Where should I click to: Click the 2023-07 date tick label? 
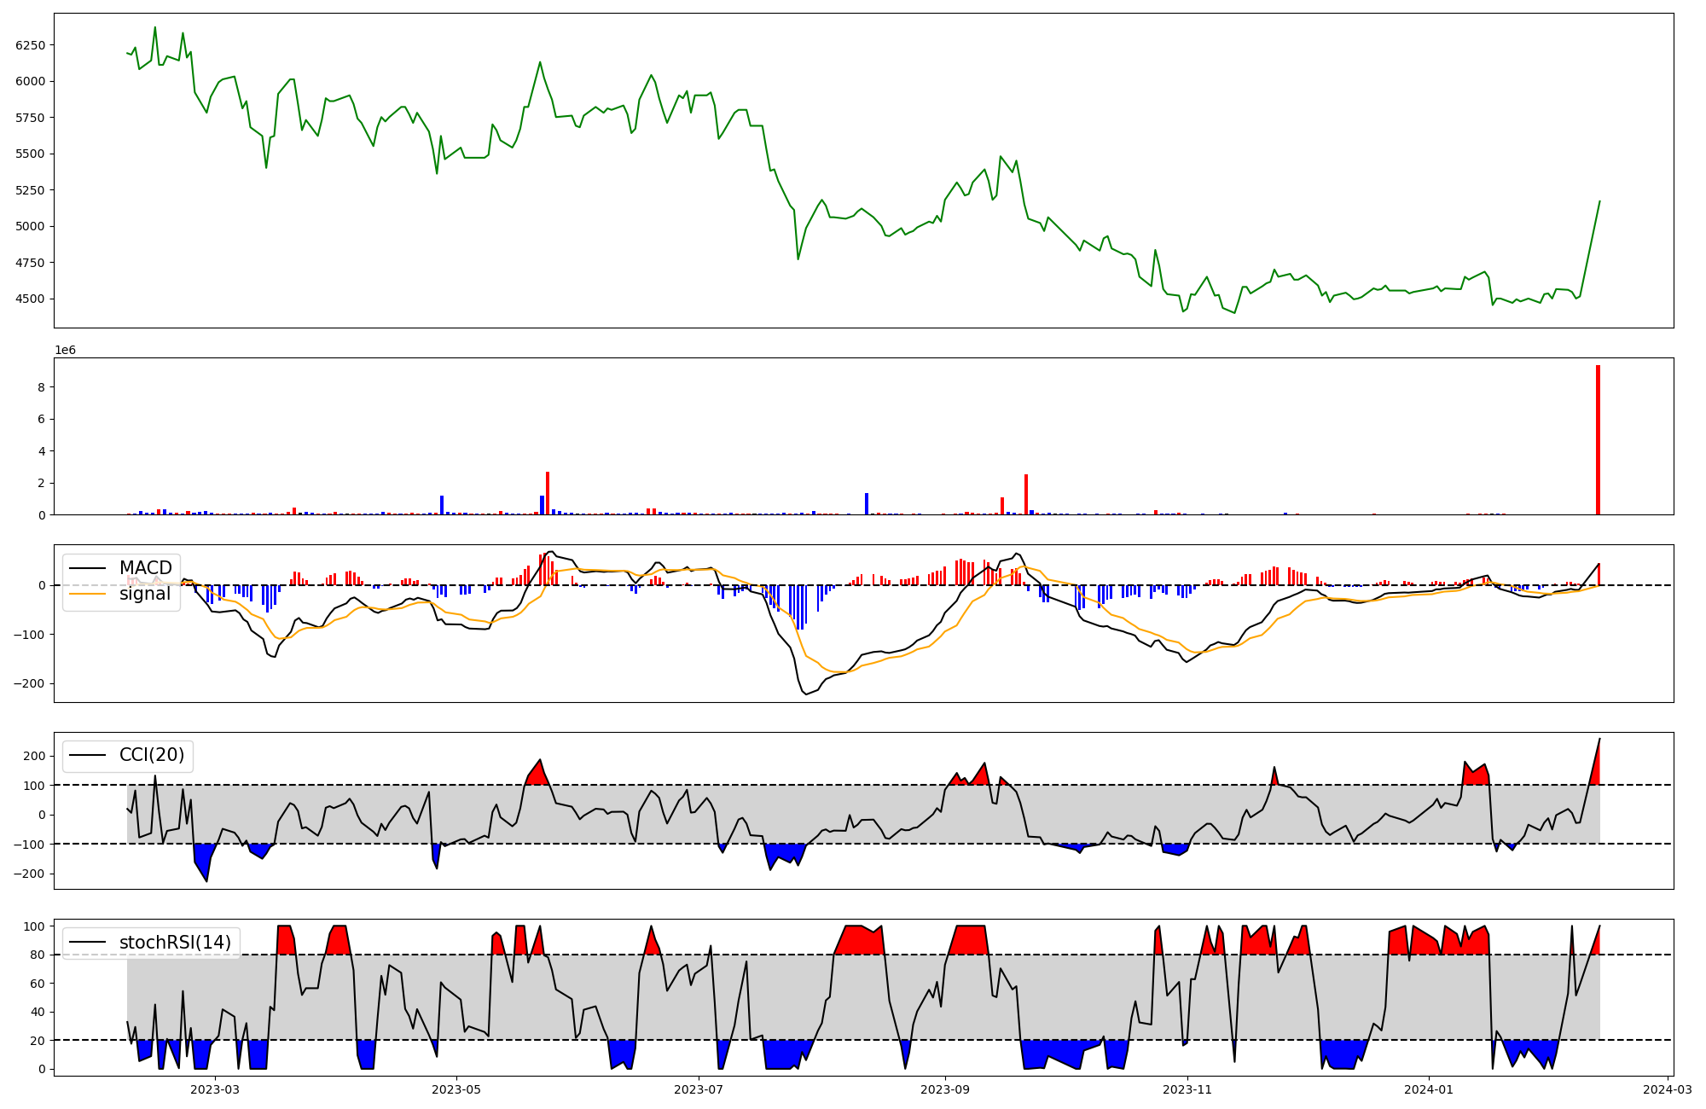click(699, 1089)
